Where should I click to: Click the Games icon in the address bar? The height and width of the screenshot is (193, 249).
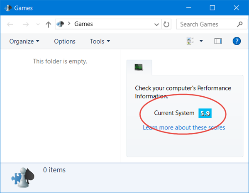click(x=60, y=24)
